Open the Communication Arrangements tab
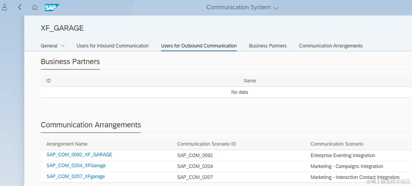 coord(331,46)
